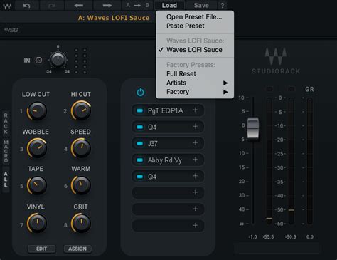Choose Open Preset File entry
Screen dimensions: 337x260
pos(195,17)
